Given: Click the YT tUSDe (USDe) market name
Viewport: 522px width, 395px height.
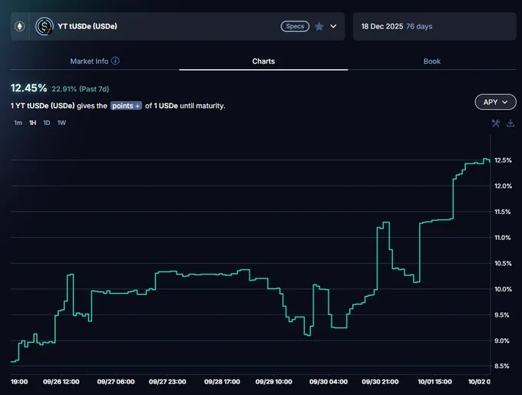Looking at the screenshot, I should click(88, 26).
